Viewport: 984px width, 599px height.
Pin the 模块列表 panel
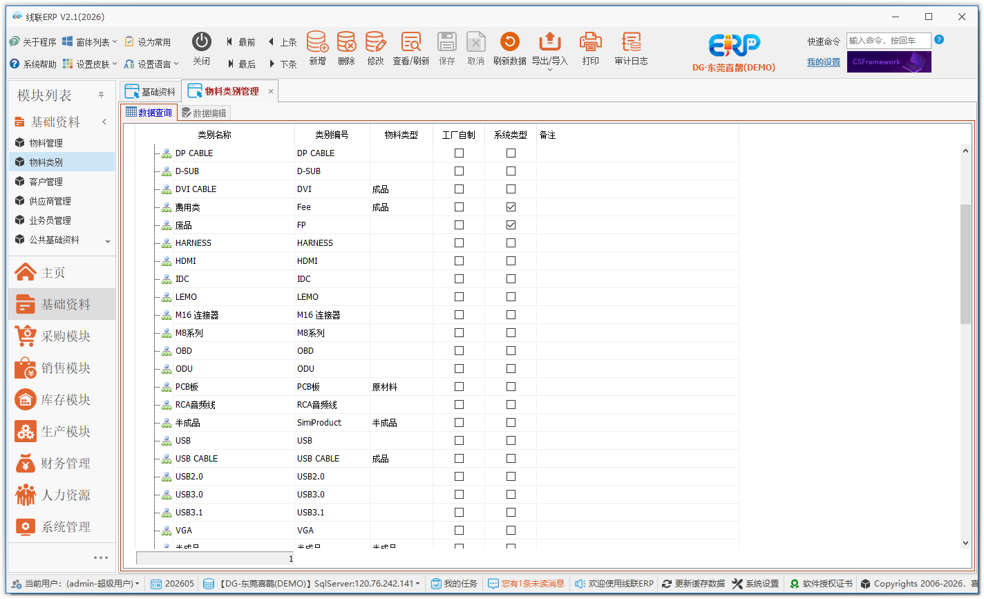tap(101, 95)
